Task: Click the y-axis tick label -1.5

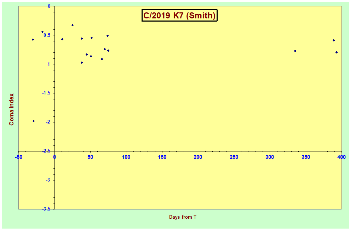Action: pos(46,93)
